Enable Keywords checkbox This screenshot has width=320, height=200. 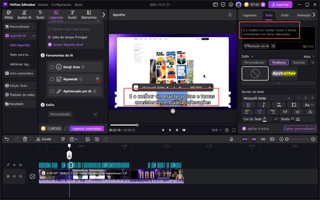point(52,79)
